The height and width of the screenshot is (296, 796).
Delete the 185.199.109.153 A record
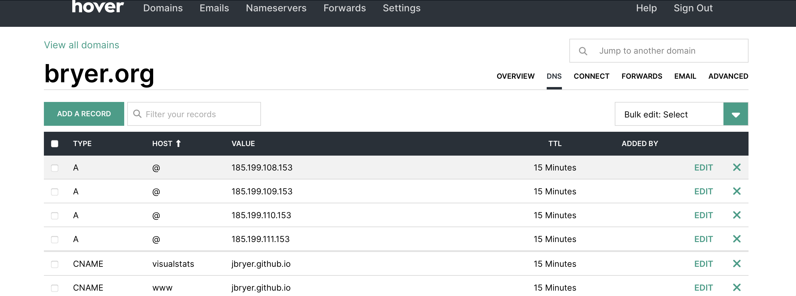pos(736,191)
